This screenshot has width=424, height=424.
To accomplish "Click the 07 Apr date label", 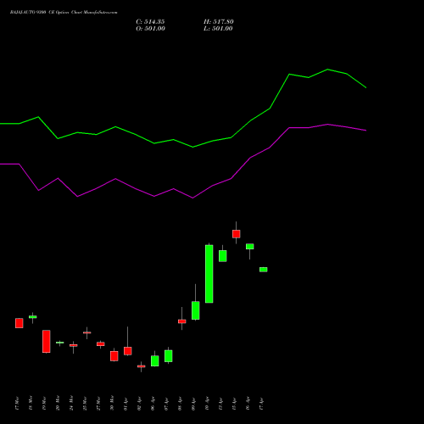I will point(166,404).
